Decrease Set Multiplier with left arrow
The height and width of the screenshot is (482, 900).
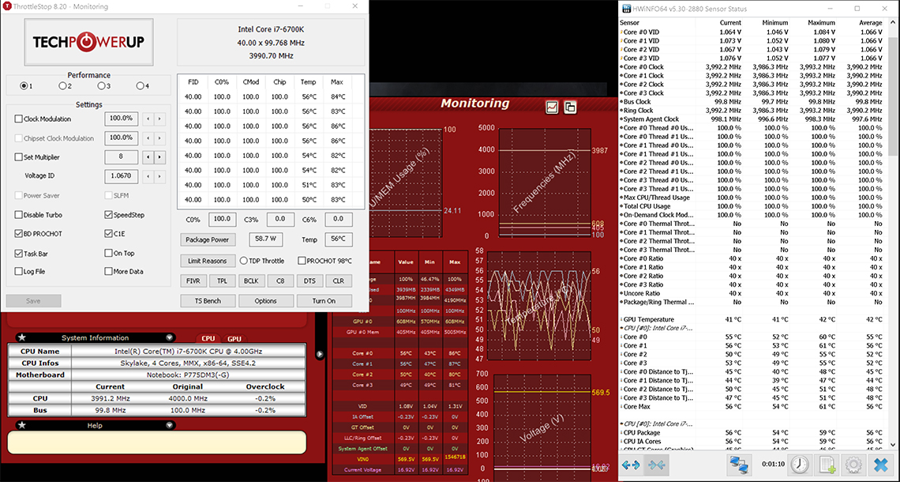point(148,156)
